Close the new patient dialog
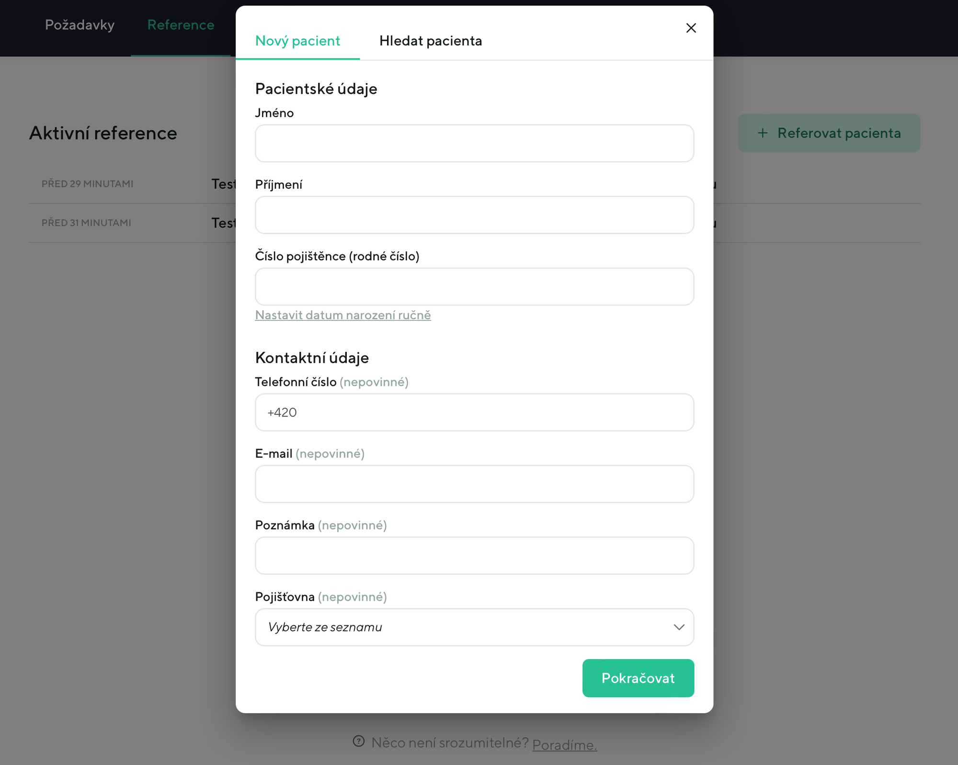Screen dimensions: 958x765 point(691,28)
